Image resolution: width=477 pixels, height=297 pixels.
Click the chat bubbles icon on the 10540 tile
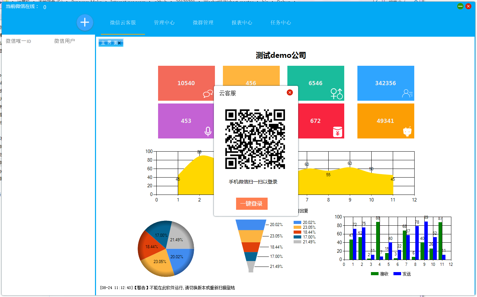point(208,94)
